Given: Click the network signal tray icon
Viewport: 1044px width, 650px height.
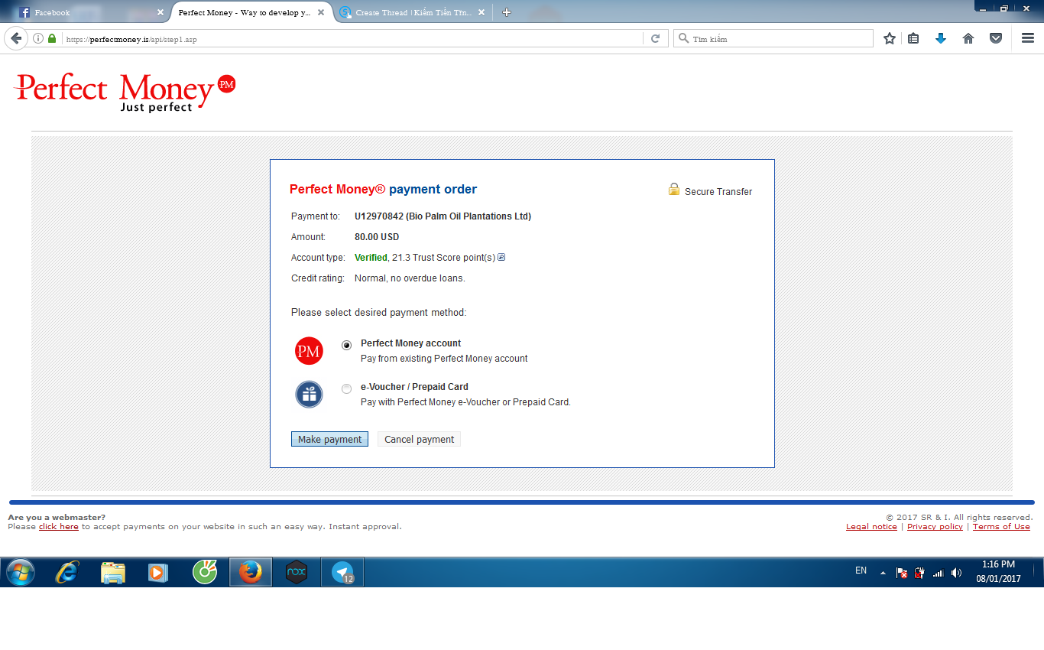Looking at the screenshot, I should pos(938,572).
